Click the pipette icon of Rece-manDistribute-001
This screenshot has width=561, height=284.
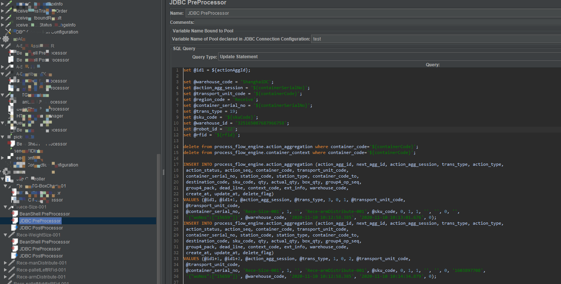(12, 263)
